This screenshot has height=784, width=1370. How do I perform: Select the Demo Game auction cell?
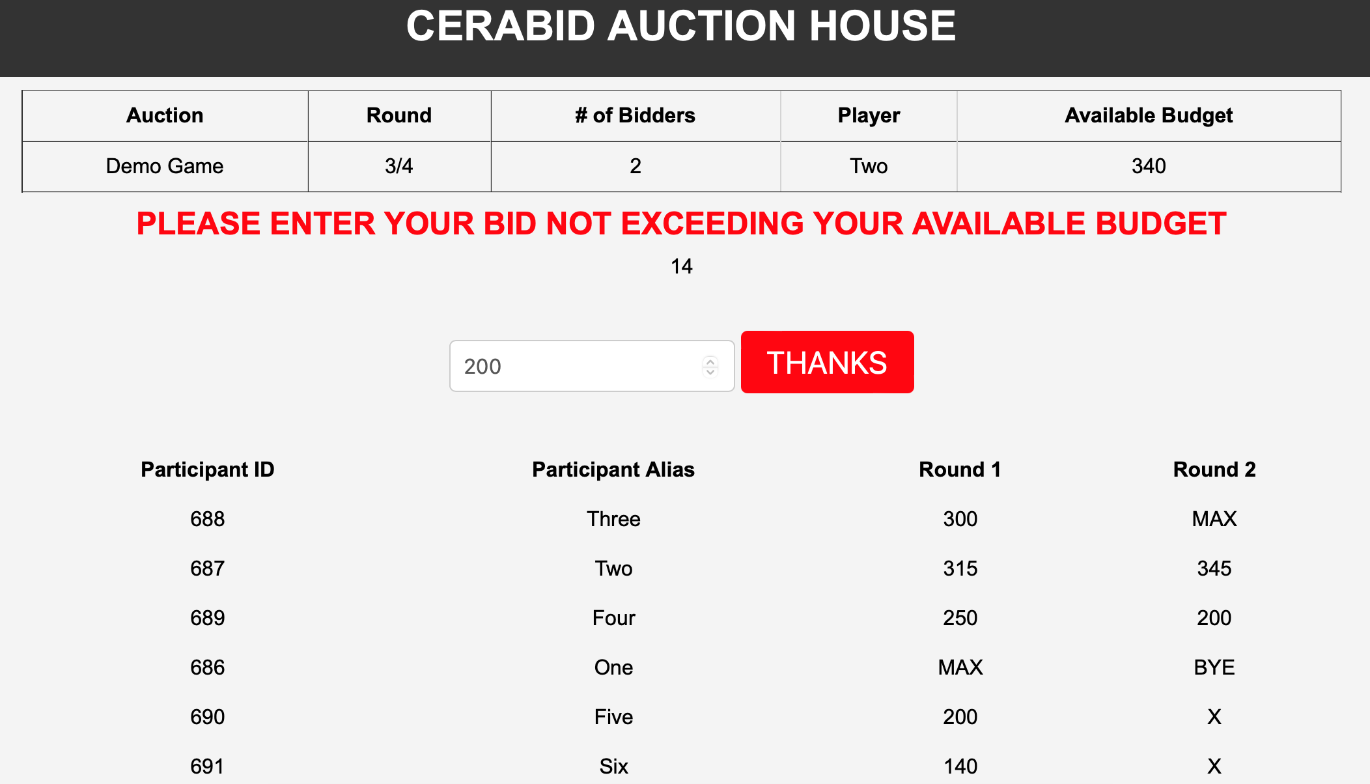pyautogui.click(x=165, y=166)
